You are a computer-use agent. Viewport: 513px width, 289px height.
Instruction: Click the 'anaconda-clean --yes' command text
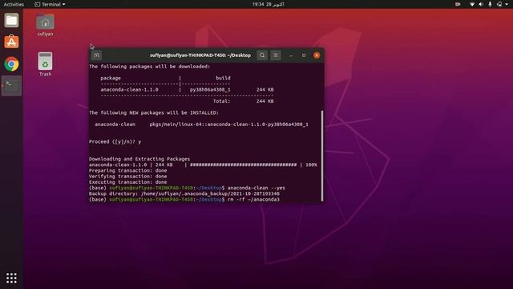pos(256,188)
